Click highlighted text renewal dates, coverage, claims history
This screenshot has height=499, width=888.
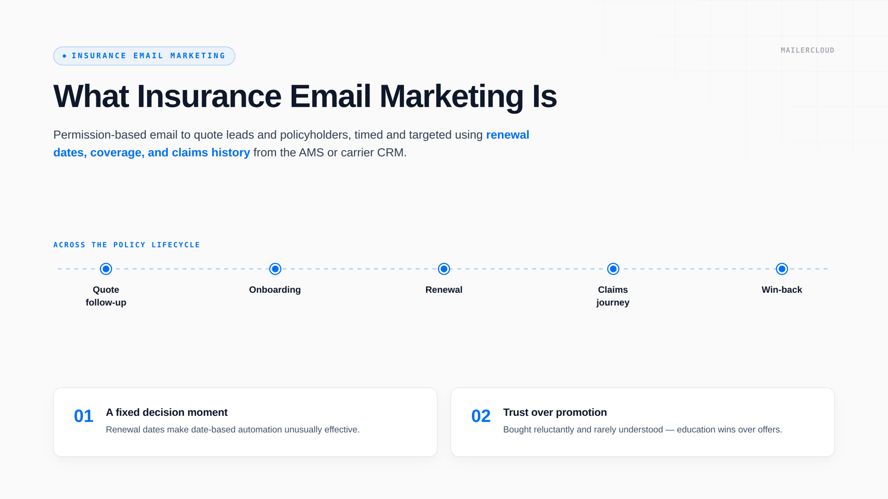pos(291,143)
